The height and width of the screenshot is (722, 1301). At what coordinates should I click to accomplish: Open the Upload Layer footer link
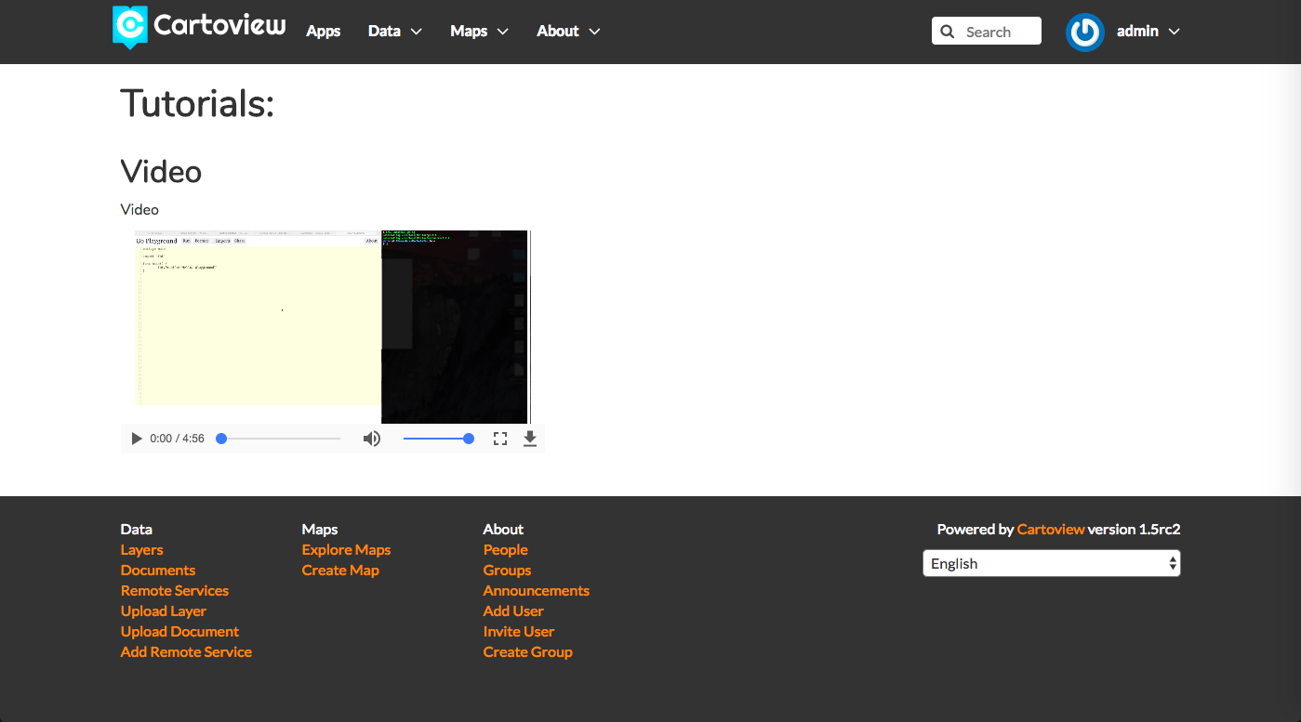pyautogui.click(x=164, y=611)
